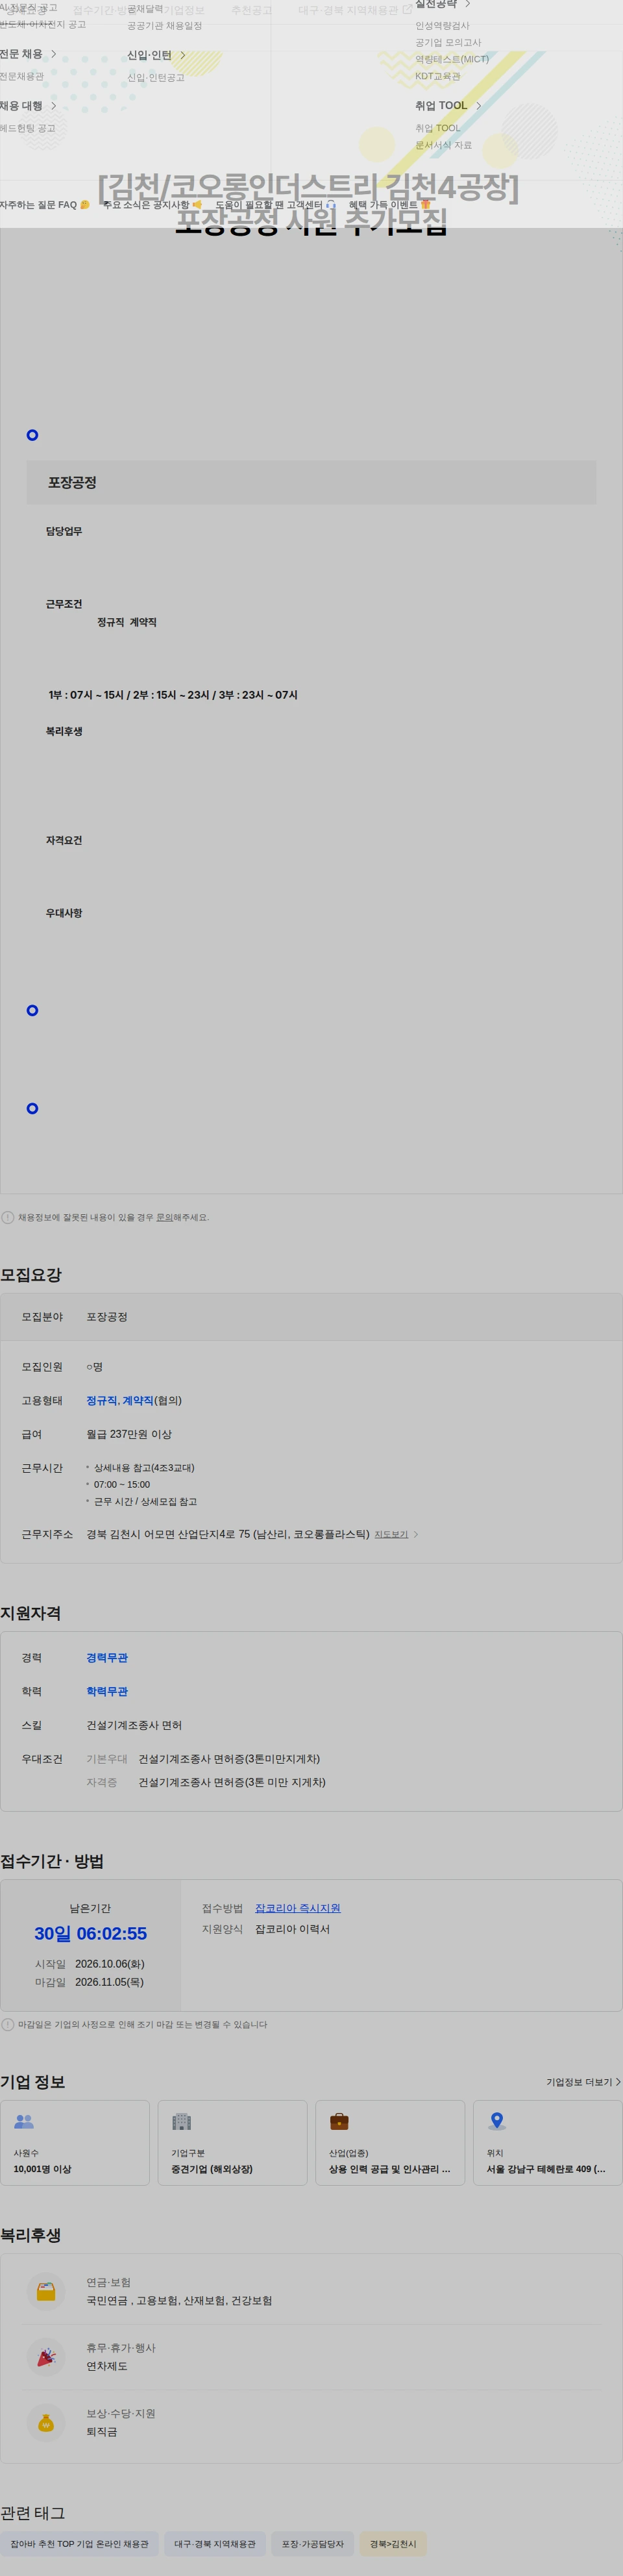Open 지도보기 map link
Viewport: 623px width, 2576px height.
(x=391, y=1534)
